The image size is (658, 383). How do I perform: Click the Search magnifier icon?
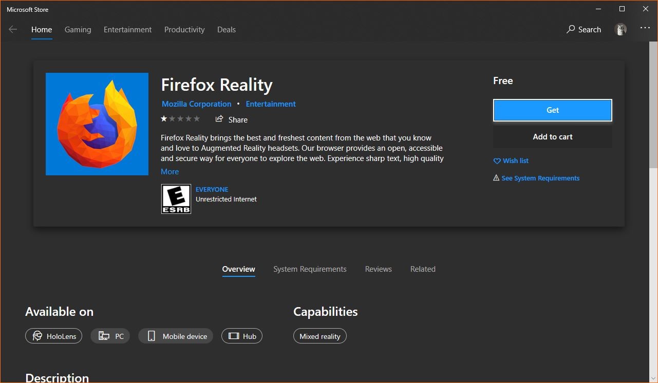point(571,29)
